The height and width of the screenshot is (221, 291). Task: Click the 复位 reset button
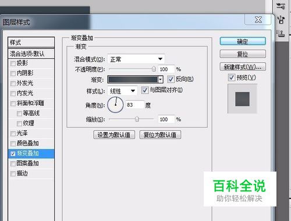coord(243,54)
